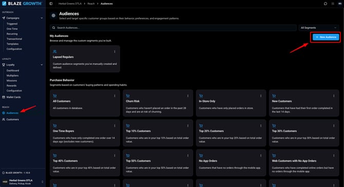Click the cart icon on the All Customers card

[x=54, y=96]
